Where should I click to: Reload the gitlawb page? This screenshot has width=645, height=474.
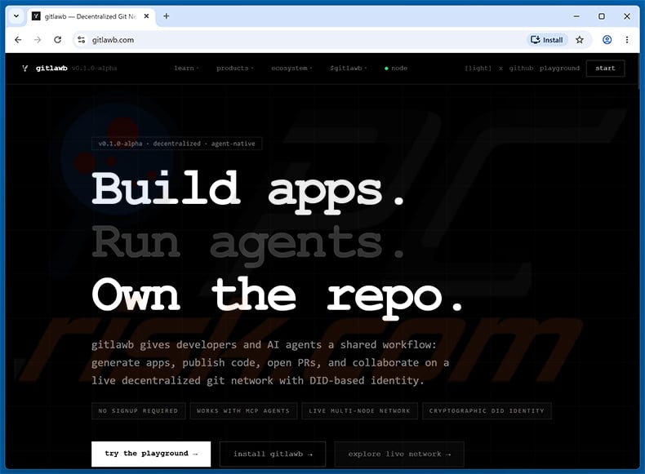(58, 40)
